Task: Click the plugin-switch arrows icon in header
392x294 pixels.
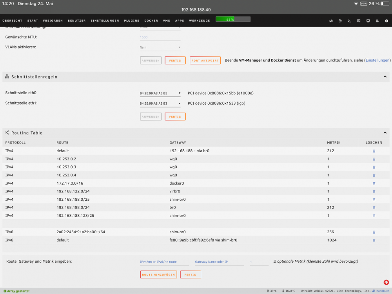Action: tap(331, 21)
